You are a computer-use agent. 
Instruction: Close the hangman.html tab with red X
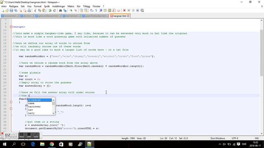click(x=128, y=16)
